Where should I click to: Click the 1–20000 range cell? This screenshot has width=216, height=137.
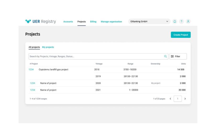point(134,90)
